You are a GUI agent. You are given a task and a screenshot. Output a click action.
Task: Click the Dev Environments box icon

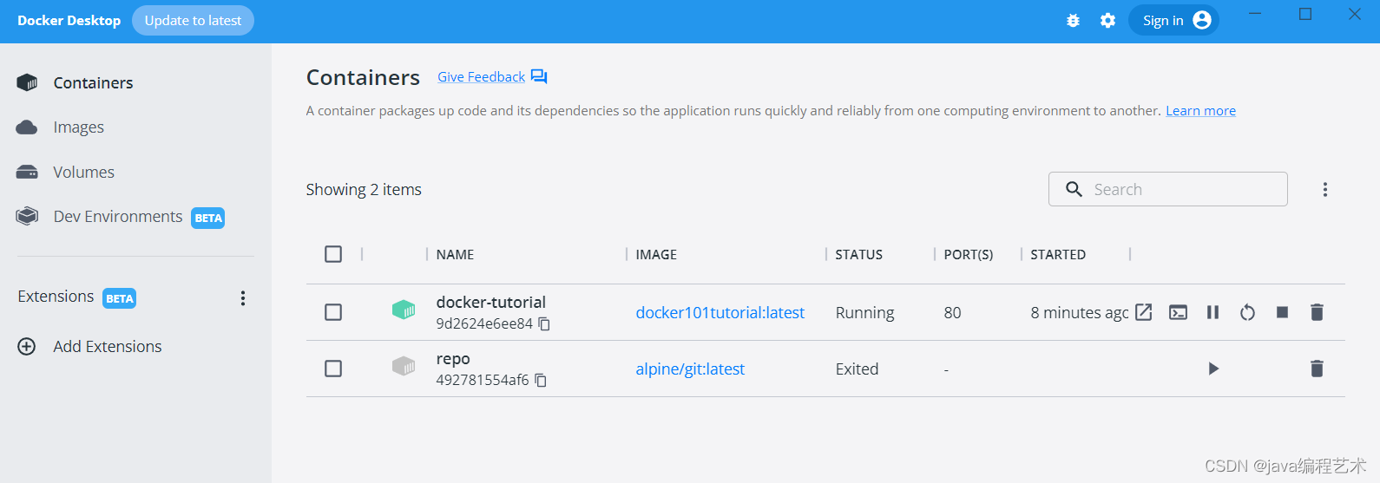[27, 216]
